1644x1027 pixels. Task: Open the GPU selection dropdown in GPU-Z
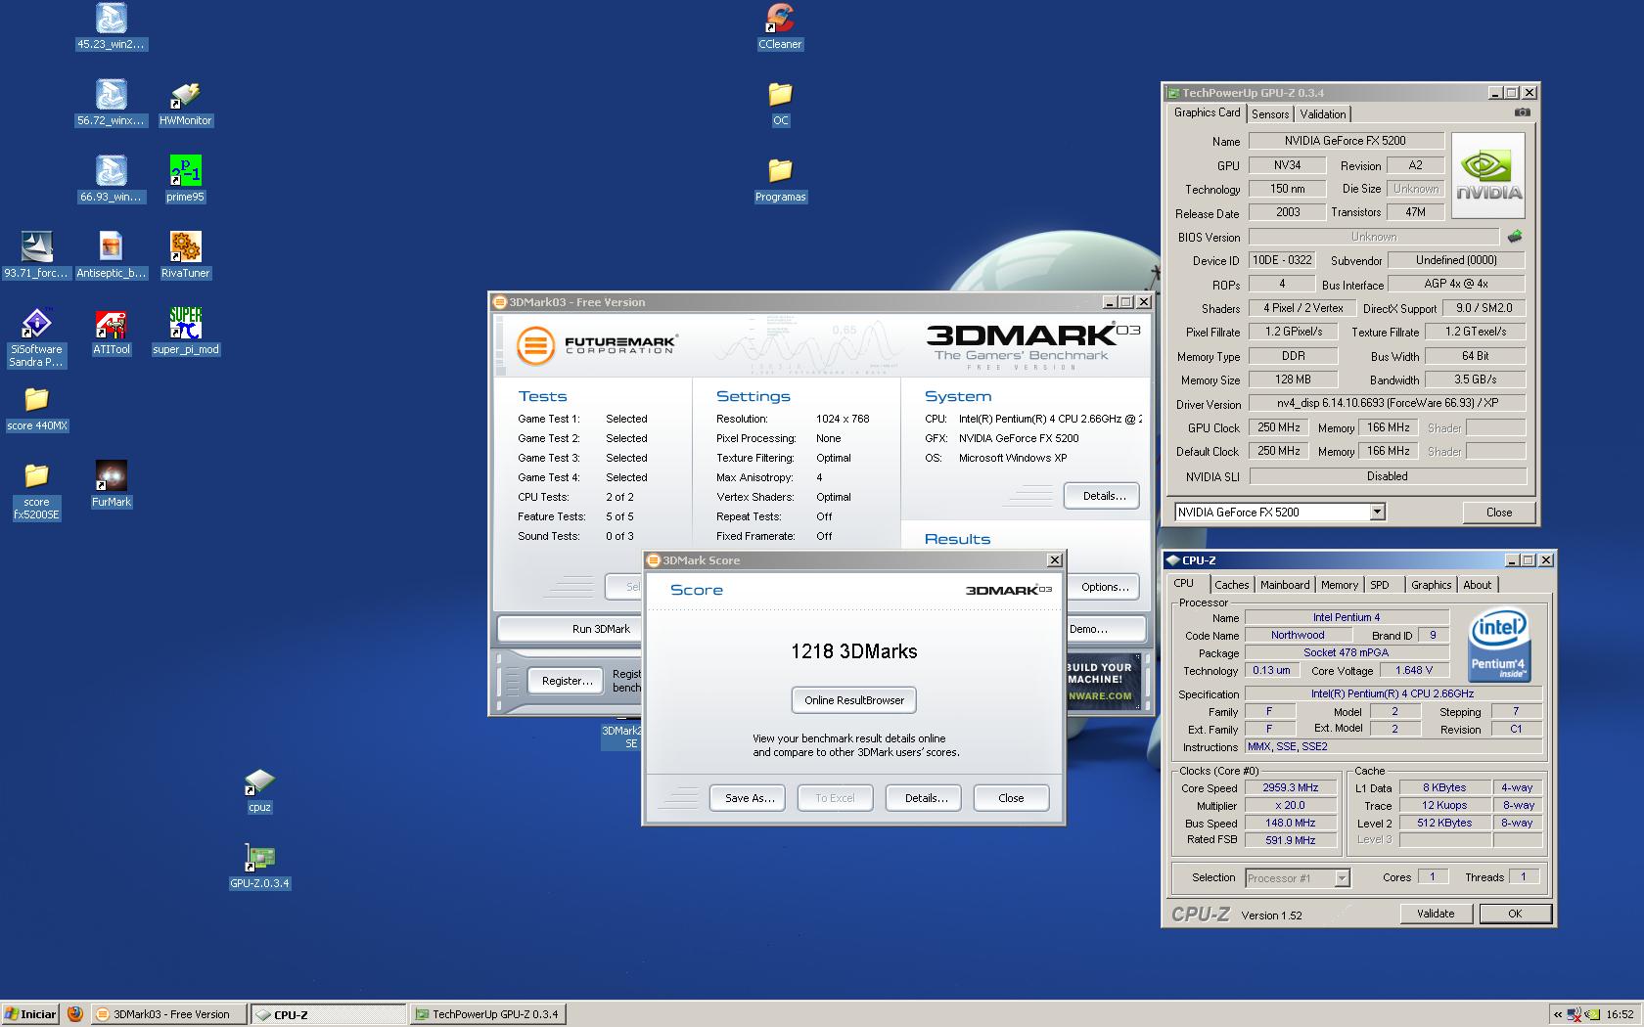point(1377,512)
